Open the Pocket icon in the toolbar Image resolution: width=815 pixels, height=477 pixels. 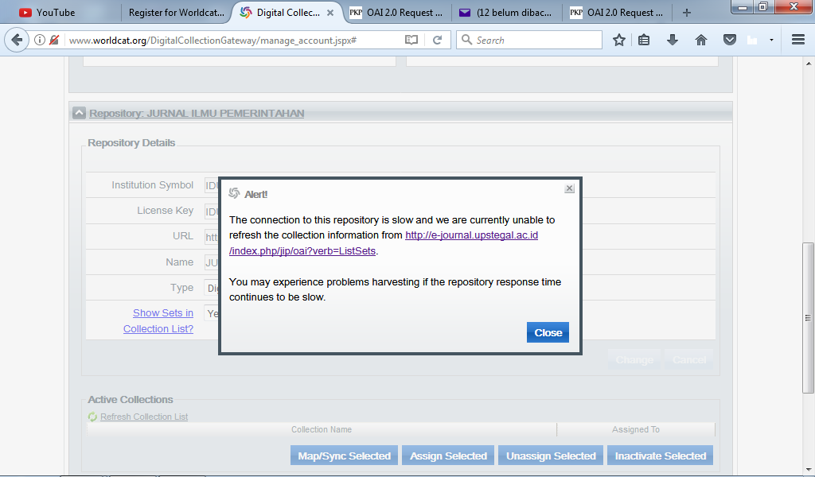pos(729,40)
